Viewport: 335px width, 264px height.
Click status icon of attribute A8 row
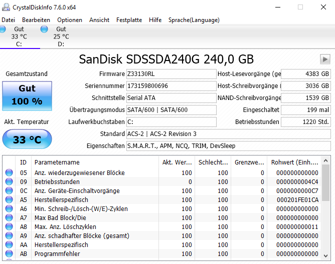(x=9, y=226)
